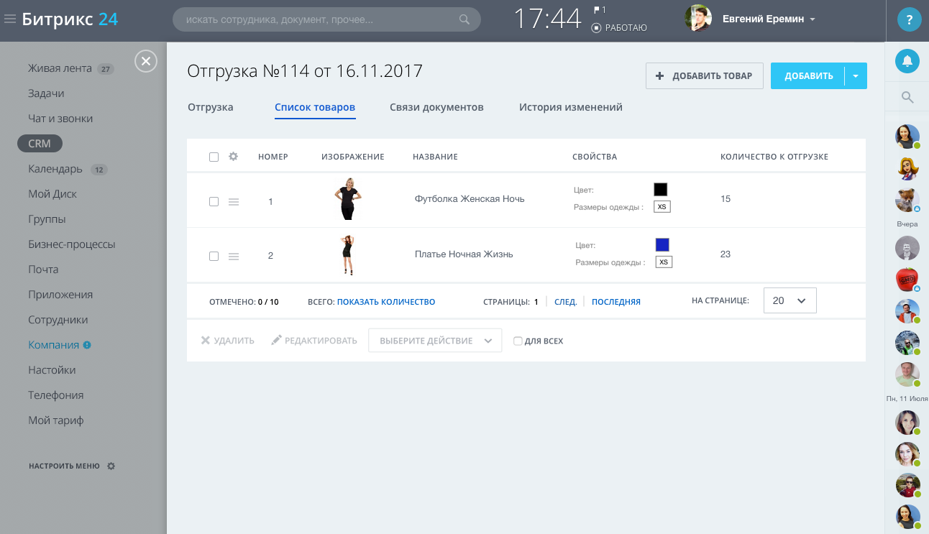Screen dimensions: 929x534
Task: Open chat with the red apple avatar contact
Action: point(907,279)
